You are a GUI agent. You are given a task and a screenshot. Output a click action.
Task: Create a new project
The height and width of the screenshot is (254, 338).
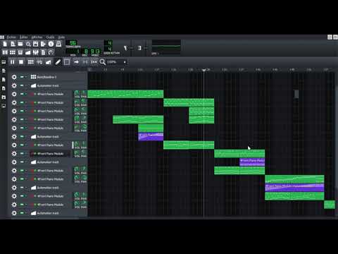(5, 44)
